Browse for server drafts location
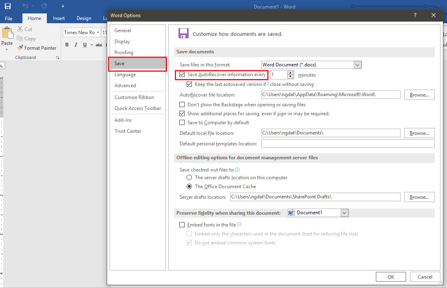 click(x=419, y=197)
